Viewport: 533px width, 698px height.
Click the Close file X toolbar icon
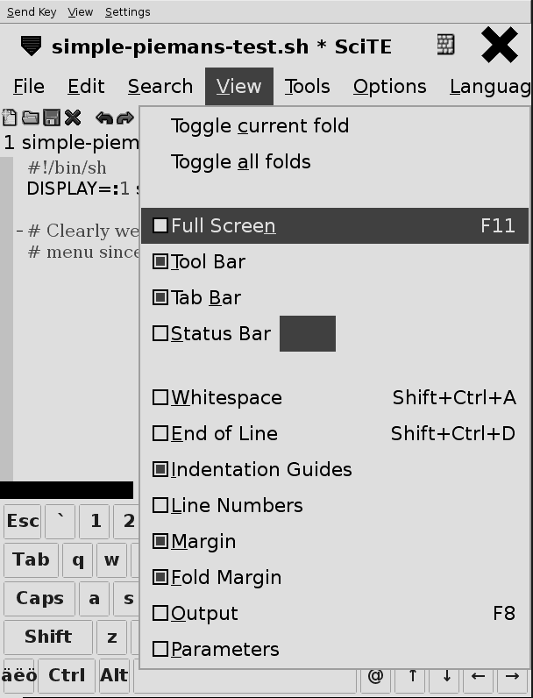(73, 118)
